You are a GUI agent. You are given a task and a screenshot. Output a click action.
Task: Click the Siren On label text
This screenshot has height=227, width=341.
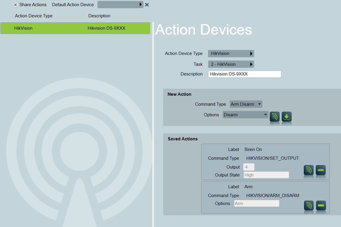[253, 149]
